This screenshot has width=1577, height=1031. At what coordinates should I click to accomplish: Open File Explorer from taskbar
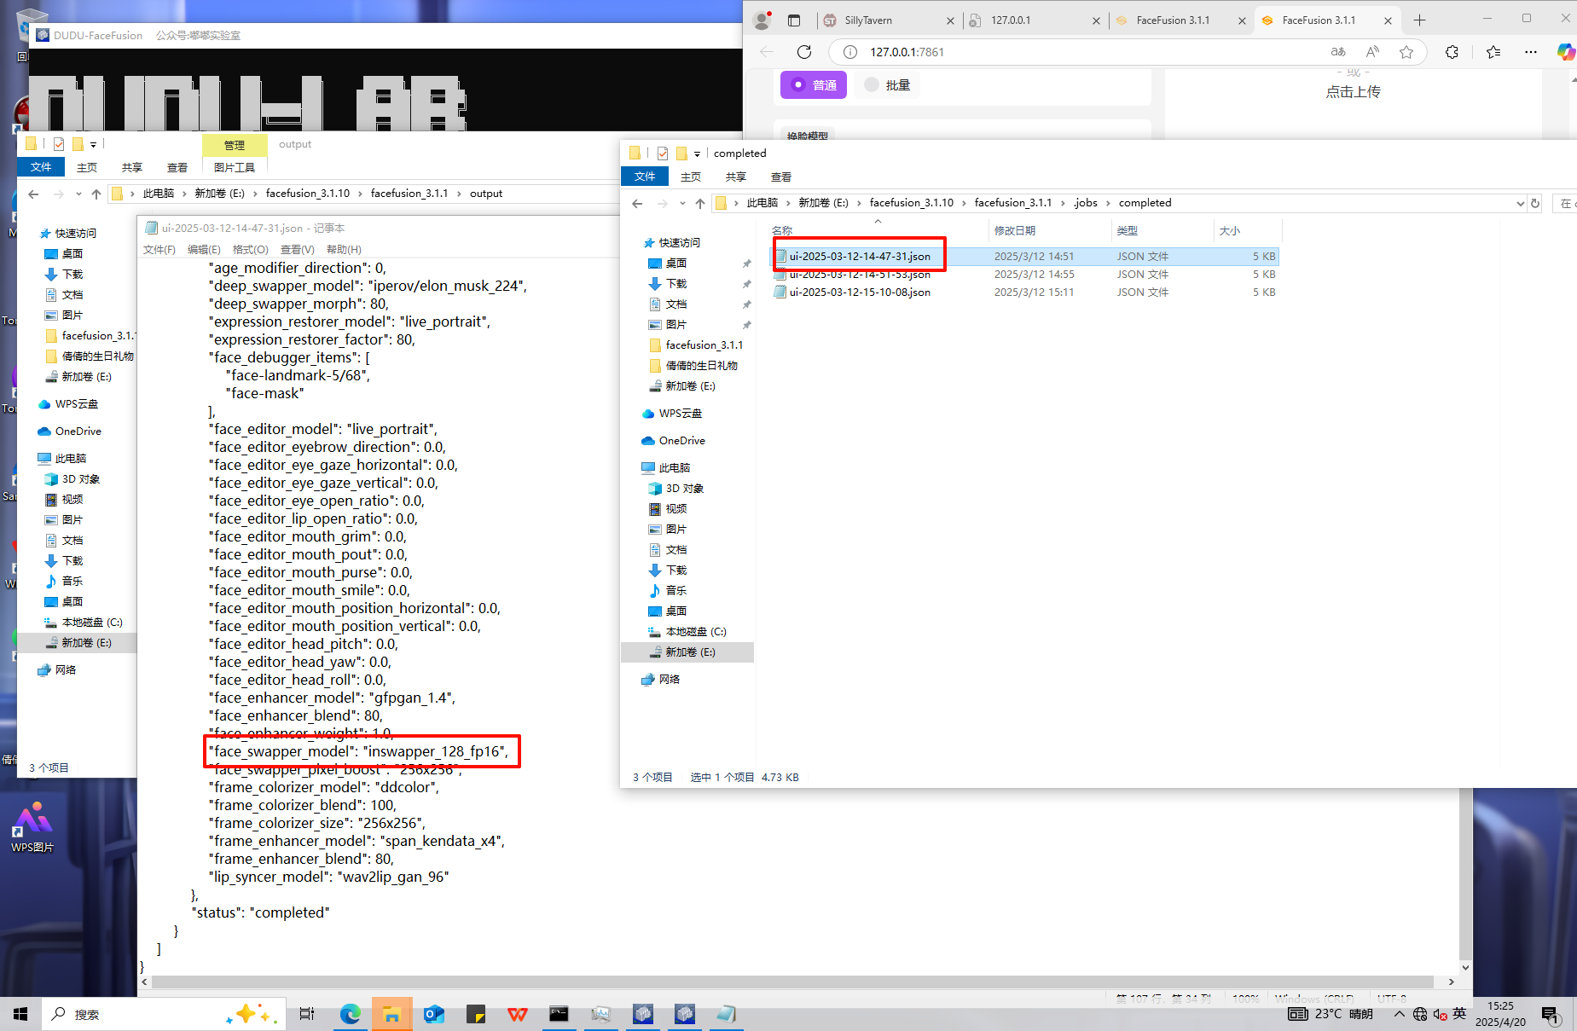391,1014
